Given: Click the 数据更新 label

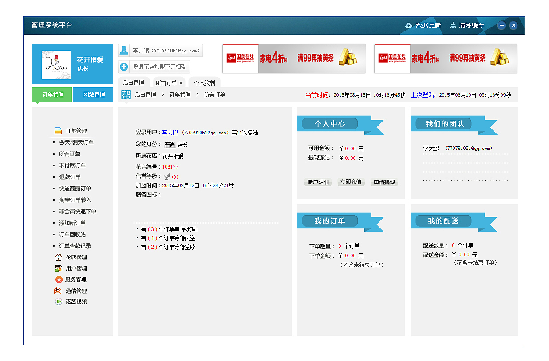Looking at the screenshot, I should click(x=428, y=25).
